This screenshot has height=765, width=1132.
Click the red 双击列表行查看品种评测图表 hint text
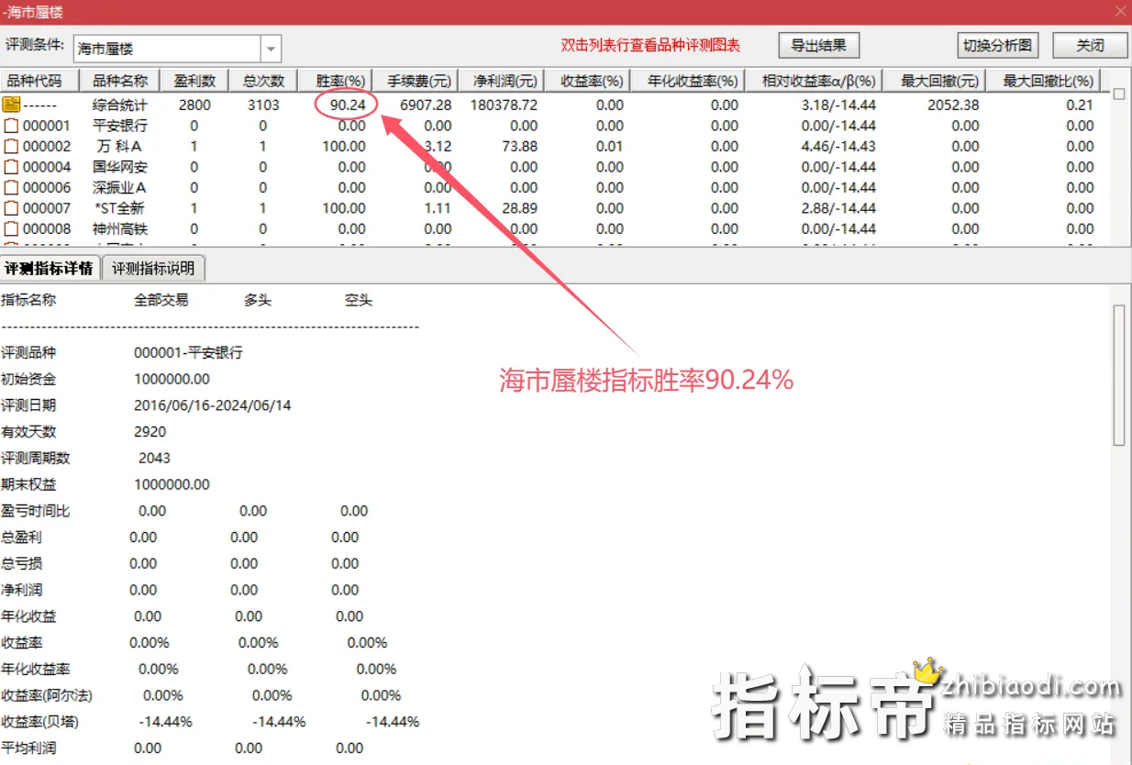pyautogui.click(x=650, y=45)
